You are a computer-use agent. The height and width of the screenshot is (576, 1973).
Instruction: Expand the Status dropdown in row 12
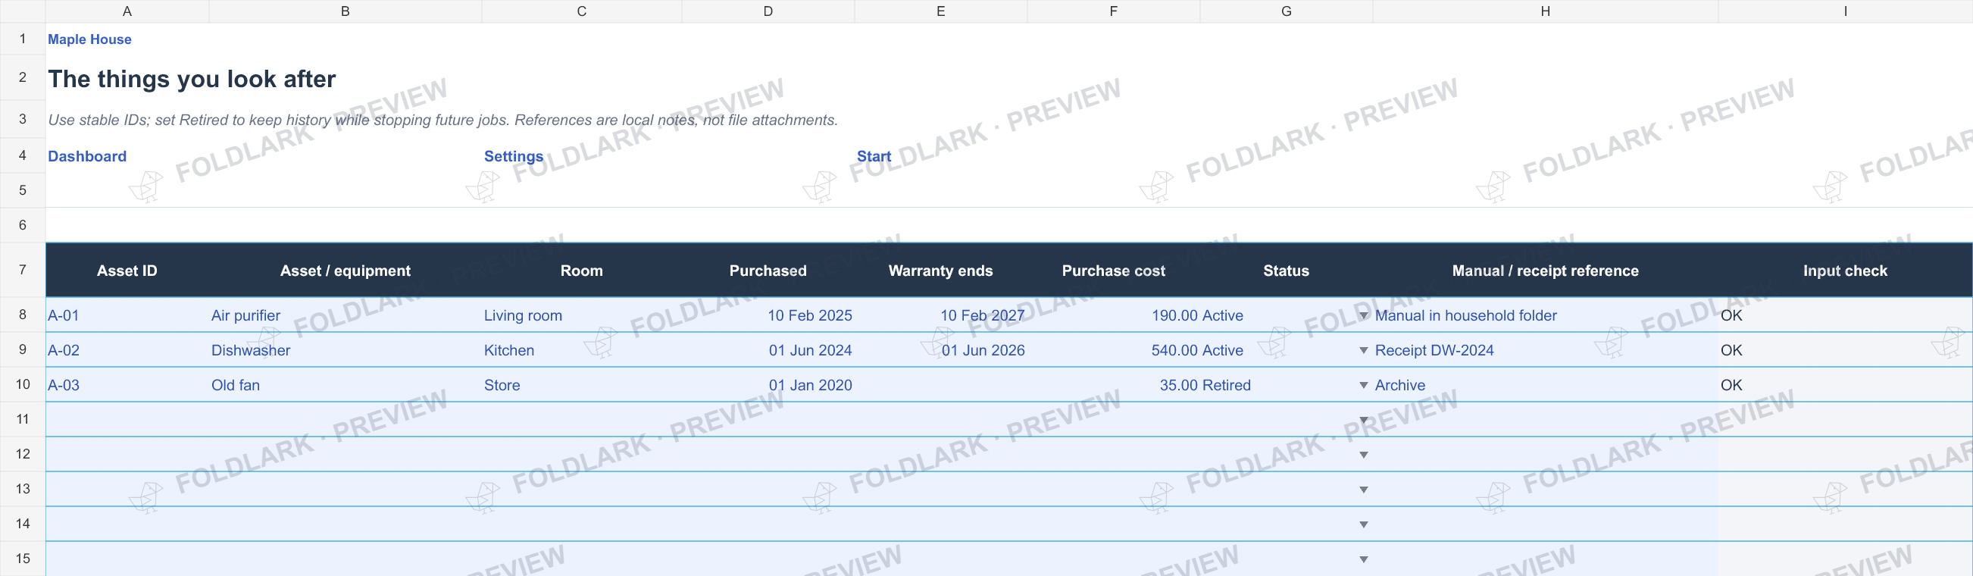(1363, 455)
